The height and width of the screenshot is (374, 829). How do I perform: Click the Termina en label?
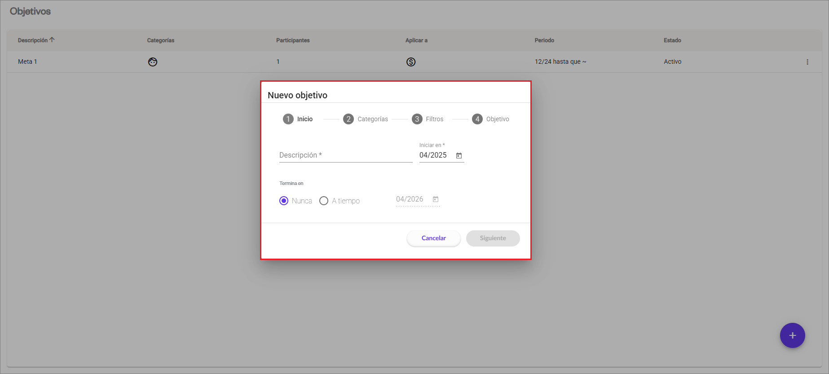coord(291,183)
